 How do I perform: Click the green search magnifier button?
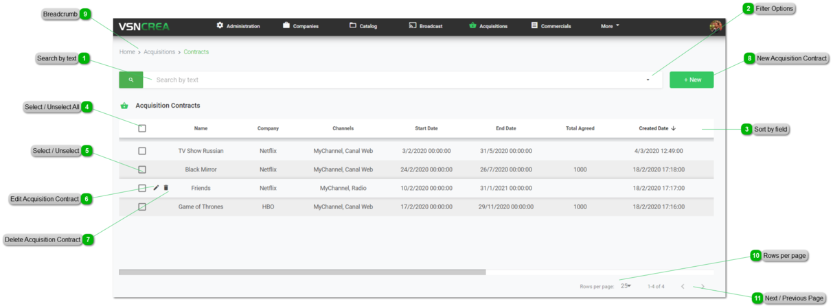130,80
